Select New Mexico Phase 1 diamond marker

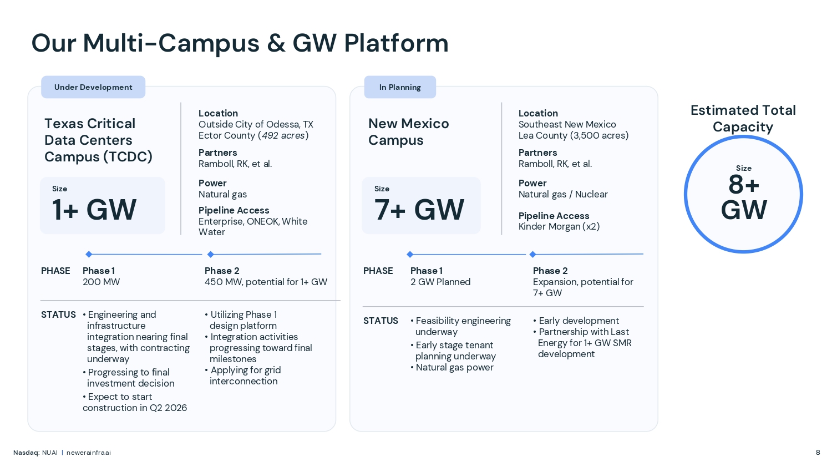click(410, 254)
